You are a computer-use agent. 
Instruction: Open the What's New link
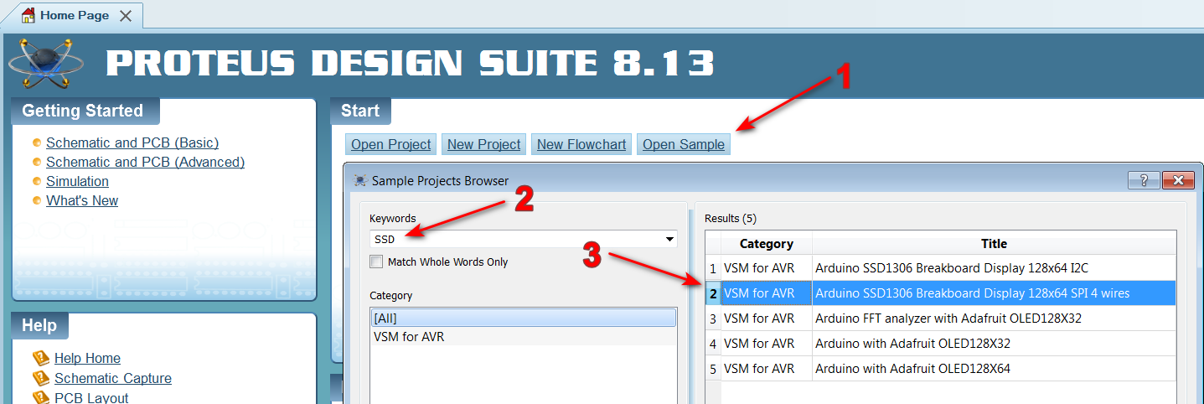click(x=82, y=200)
